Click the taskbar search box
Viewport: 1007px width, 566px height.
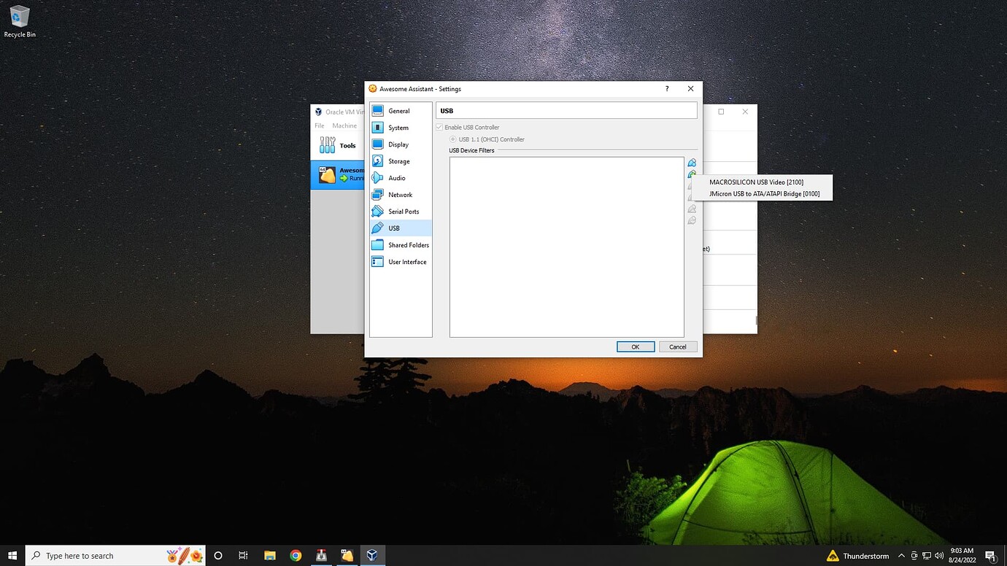pos(116,556)
